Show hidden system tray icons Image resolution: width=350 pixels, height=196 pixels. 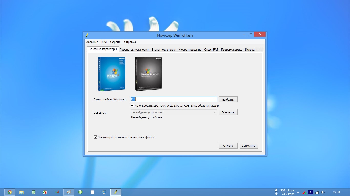[298, 192]
